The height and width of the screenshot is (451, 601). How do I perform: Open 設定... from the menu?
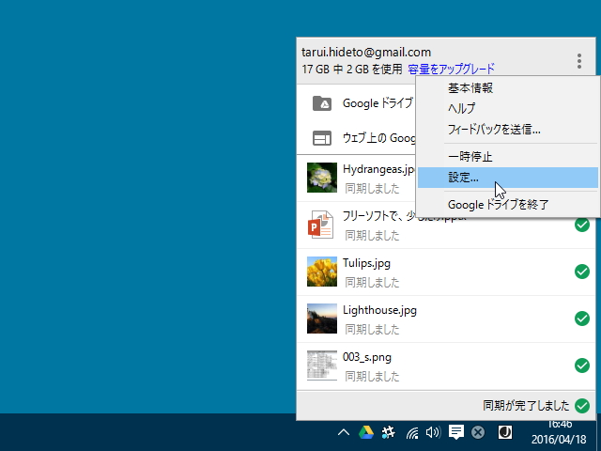coord(508,178)
